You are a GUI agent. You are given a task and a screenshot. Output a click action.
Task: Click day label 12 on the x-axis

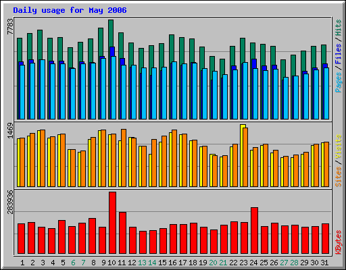click(x=132, y=263)
